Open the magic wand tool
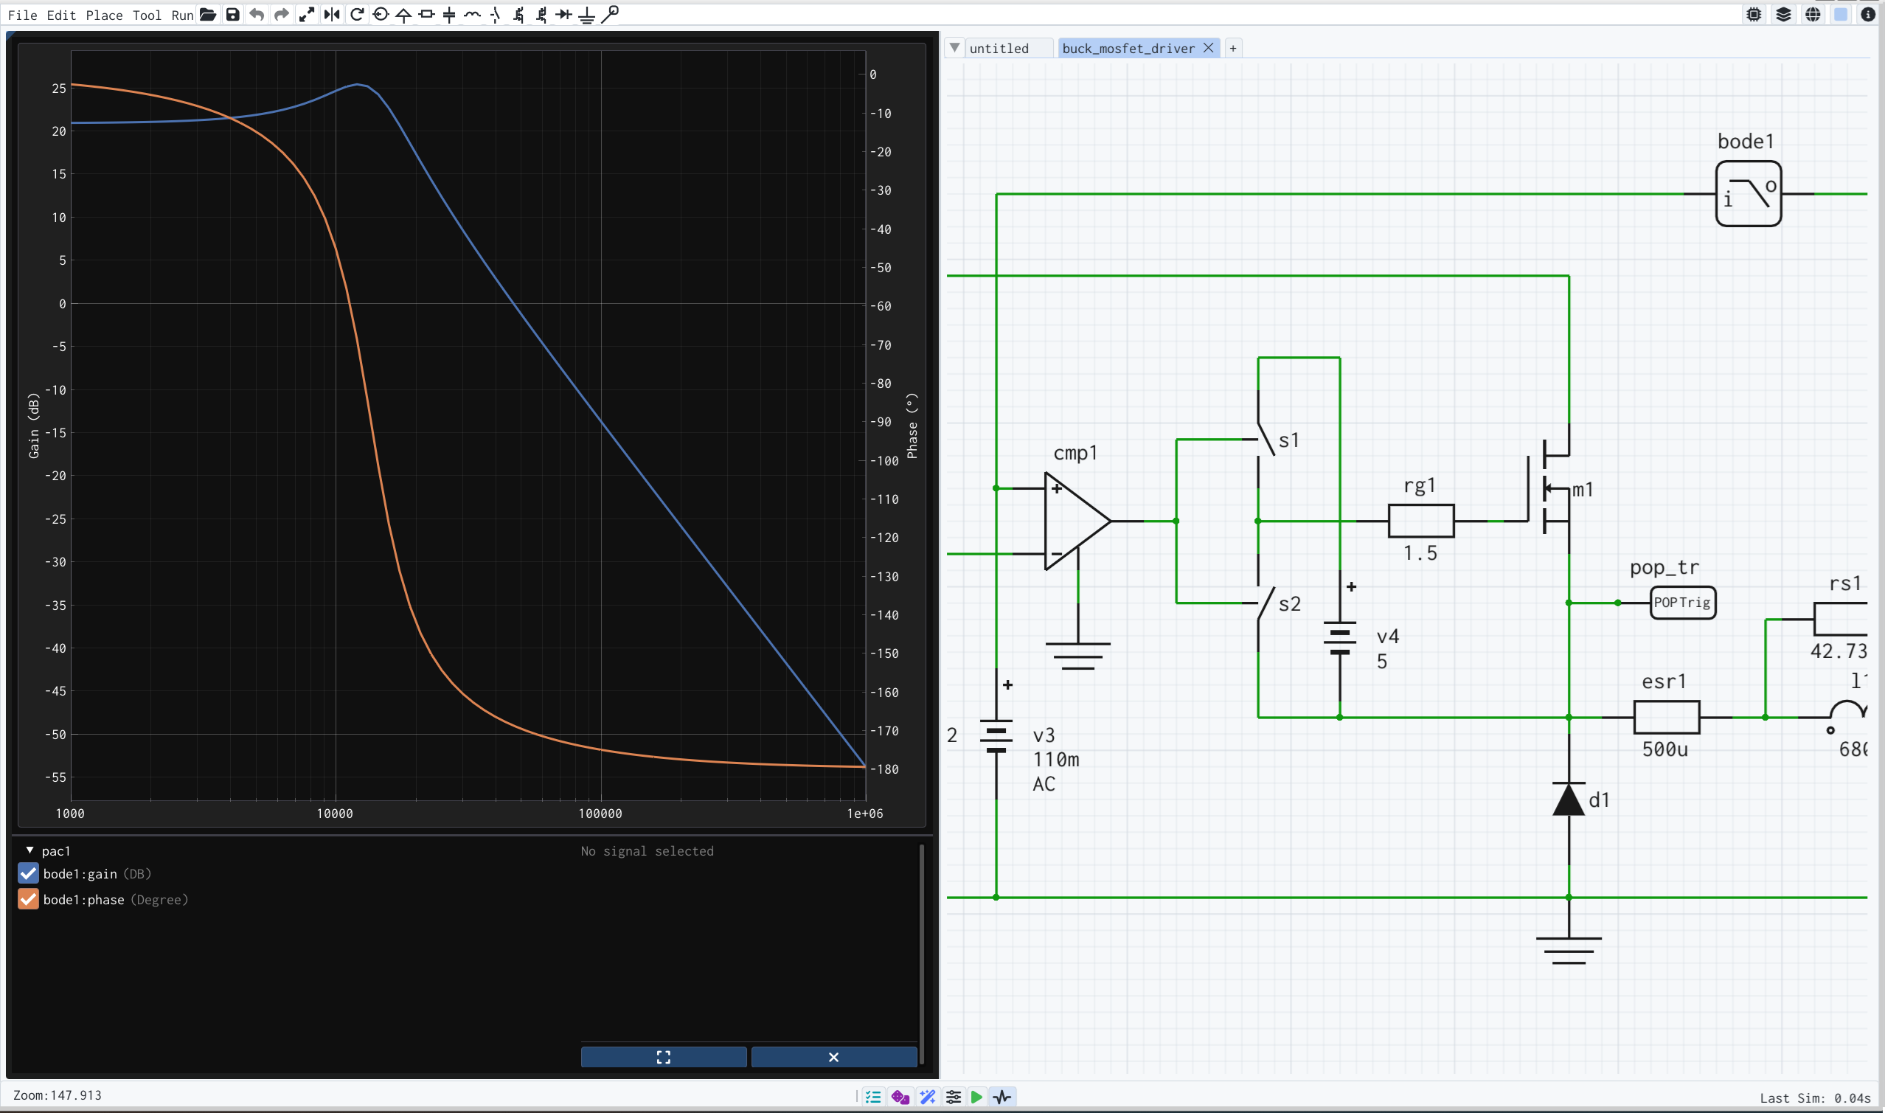 tap(928, 1098)
